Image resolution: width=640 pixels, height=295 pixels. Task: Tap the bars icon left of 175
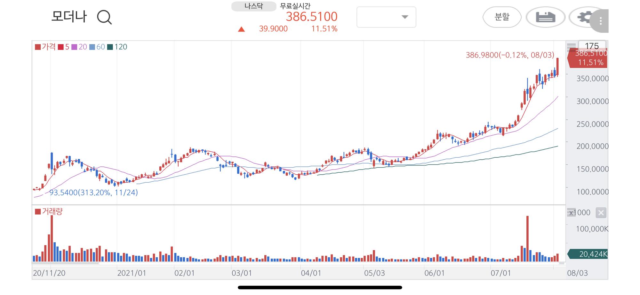click(571, 47)
